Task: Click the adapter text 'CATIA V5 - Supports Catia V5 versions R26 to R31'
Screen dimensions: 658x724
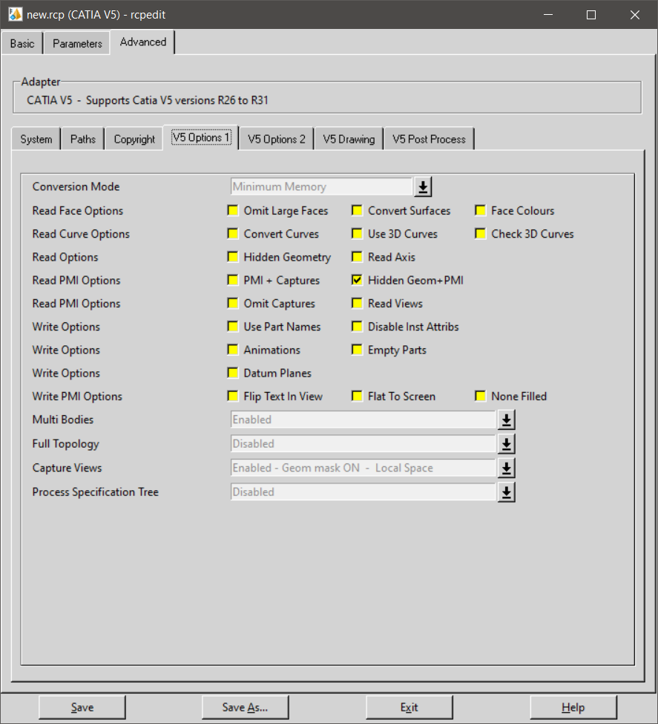Action: 148,100
